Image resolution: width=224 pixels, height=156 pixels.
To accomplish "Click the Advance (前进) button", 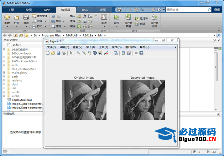I will click(140, 24).
